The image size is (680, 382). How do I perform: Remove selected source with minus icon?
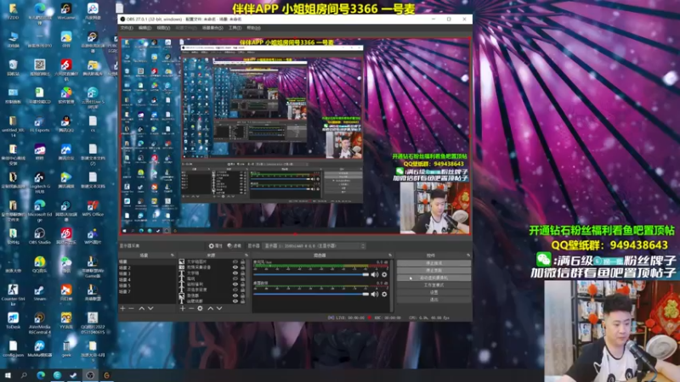tap(190, 308)
